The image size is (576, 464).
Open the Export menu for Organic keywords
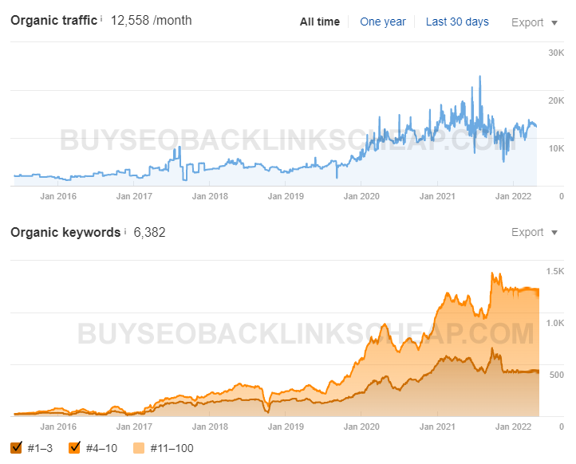[535, 232]
